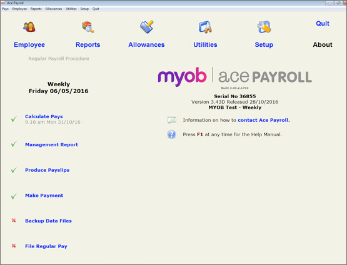The height and width of the screenshot is (265, 347).
Task: Click red cross beside File Regular Pay
Action: pos(14,246)
